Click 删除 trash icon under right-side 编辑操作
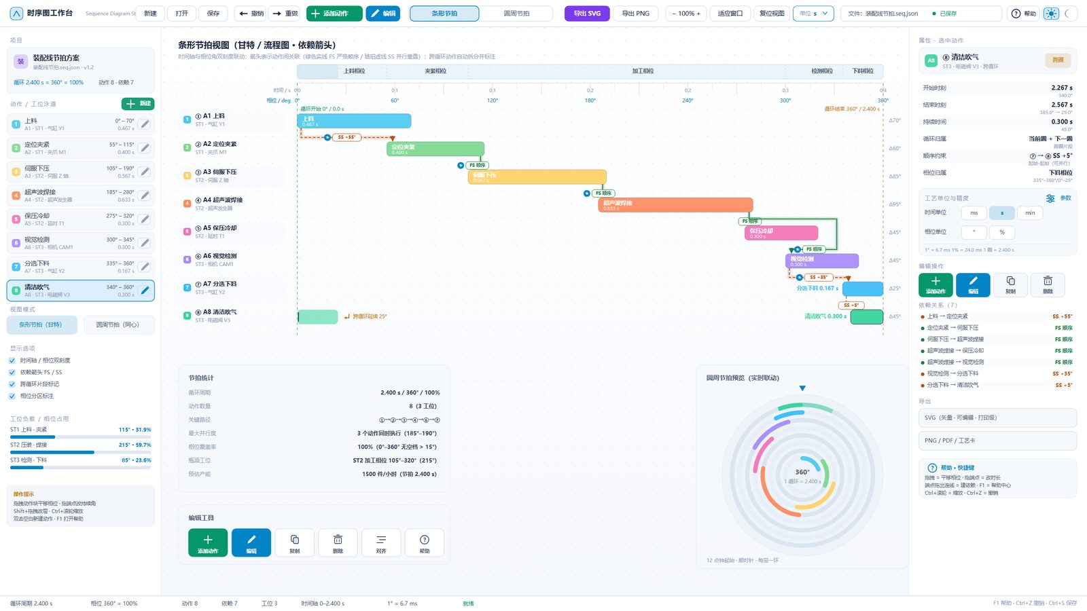 1048,285
